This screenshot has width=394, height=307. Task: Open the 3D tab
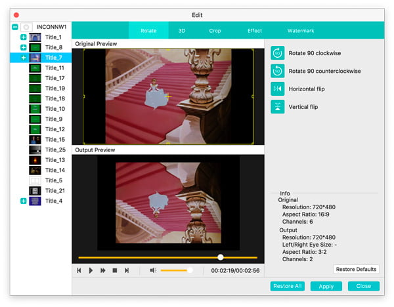coord(182,31)
